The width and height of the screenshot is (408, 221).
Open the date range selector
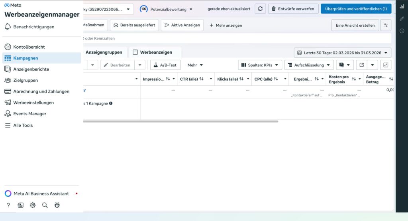342,53
